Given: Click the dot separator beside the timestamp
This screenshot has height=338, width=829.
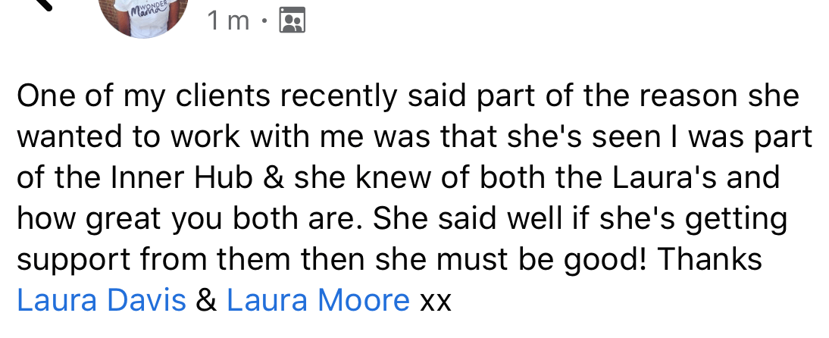Looking at the screenshot, I should [265, 21].
